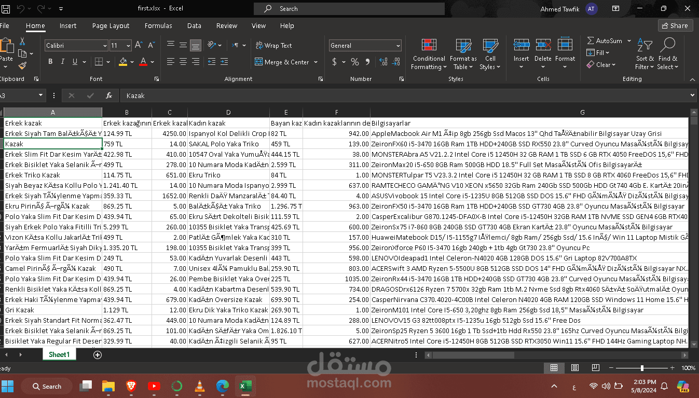Toggle Wrap Text
This screenshot has height=398, width=699.
(273, 46)
